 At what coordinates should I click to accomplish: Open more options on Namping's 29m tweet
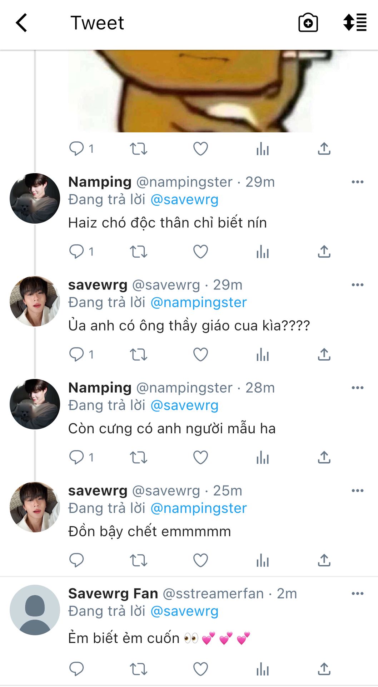pos(357,182)
